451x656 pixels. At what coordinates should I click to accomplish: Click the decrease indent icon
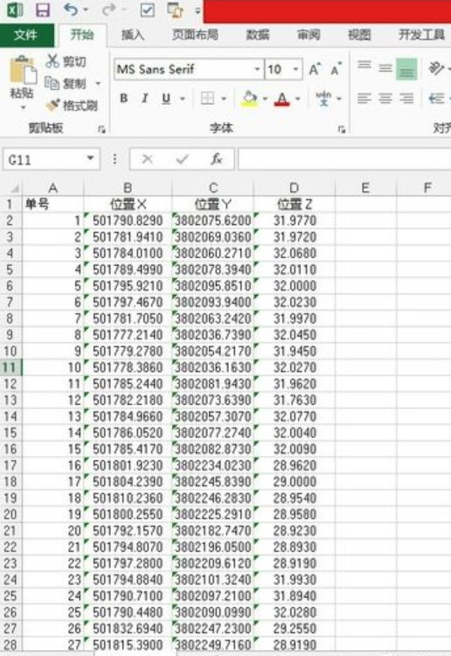[436, 99]
